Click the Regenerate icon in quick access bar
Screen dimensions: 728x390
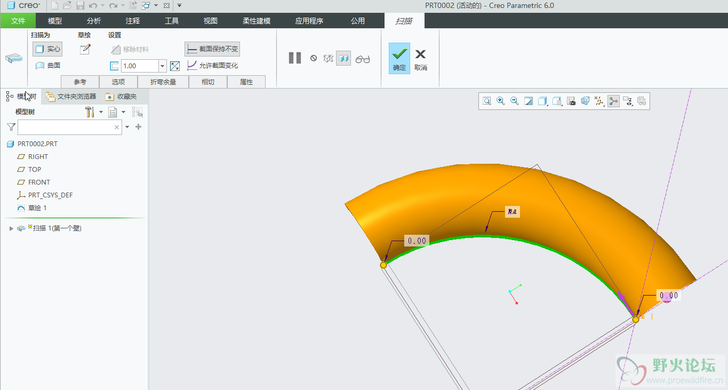tap(133, 5)
